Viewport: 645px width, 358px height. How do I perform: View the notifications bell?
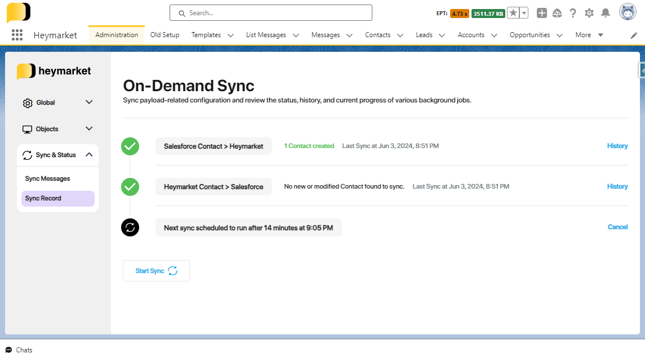(x=605, y=13)
